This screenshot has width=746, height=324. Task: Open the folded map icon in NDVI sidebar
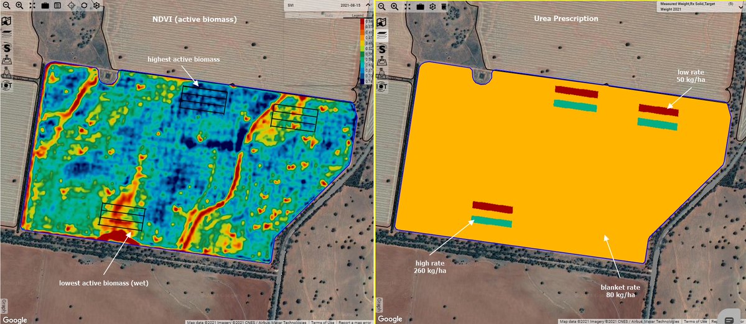click(x=7, y=21)
